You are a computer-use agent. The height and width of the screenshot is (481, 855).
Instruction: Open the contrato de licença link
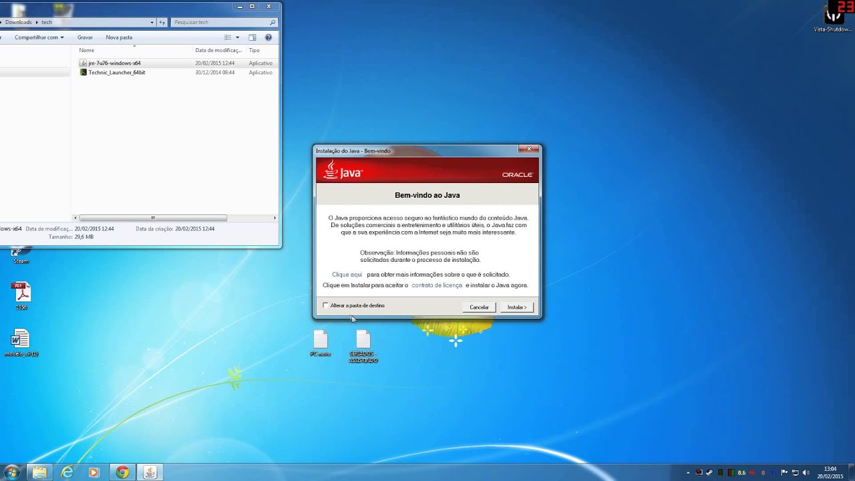[x=437, y=285]
